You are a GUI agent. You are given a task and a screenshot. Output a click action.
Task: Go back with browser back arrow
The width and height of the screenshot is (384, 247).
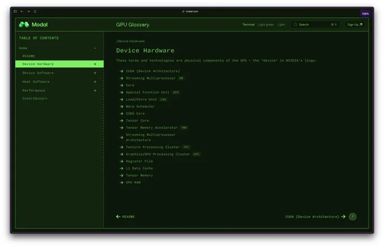[22, 11]
